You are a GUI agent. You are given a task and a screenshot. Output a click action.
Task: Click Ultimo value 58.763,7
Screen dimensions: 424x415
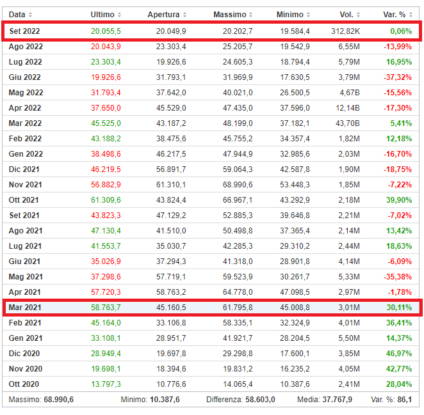click(106, 308)
